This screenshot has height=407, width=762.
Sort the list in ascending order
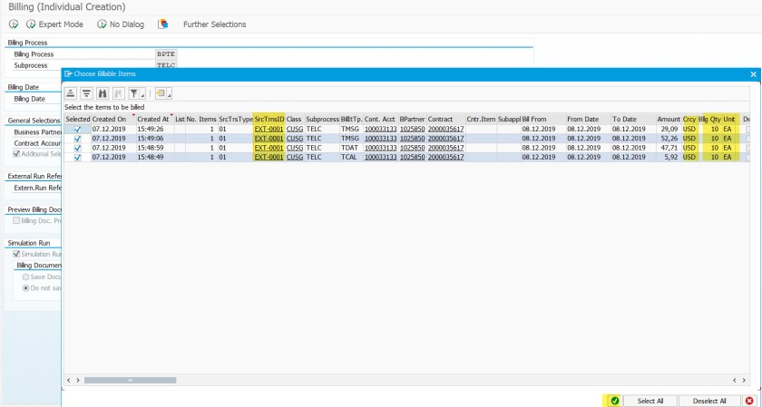click(x=71, y=92)
